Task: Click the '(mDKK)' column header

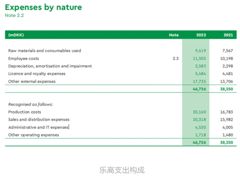Action: 16,35
